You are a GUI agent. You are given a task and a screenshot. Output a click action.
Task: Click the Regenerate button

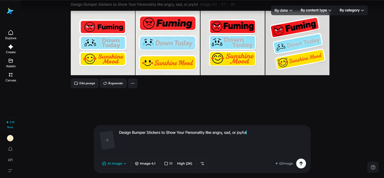(x=113, y=83)
